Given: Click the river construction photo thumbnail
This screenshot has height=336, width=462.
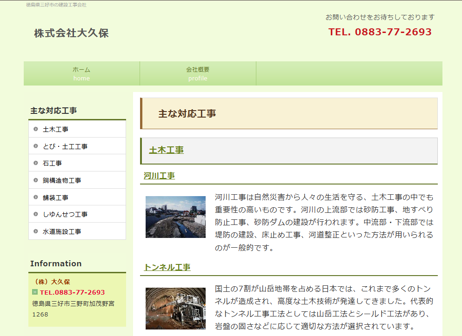Looking at the screenshot, I should click(x=175, y=217).
